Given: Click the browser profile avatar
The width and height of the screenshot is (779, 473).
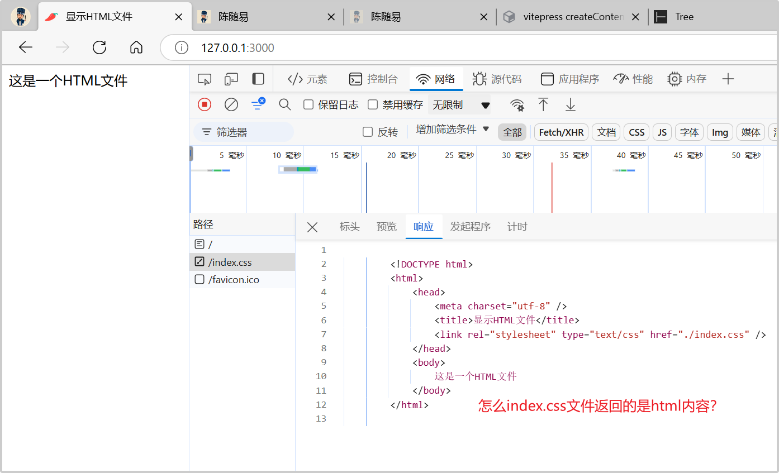Looking at the screenshot, I should [x=21, y=17].
